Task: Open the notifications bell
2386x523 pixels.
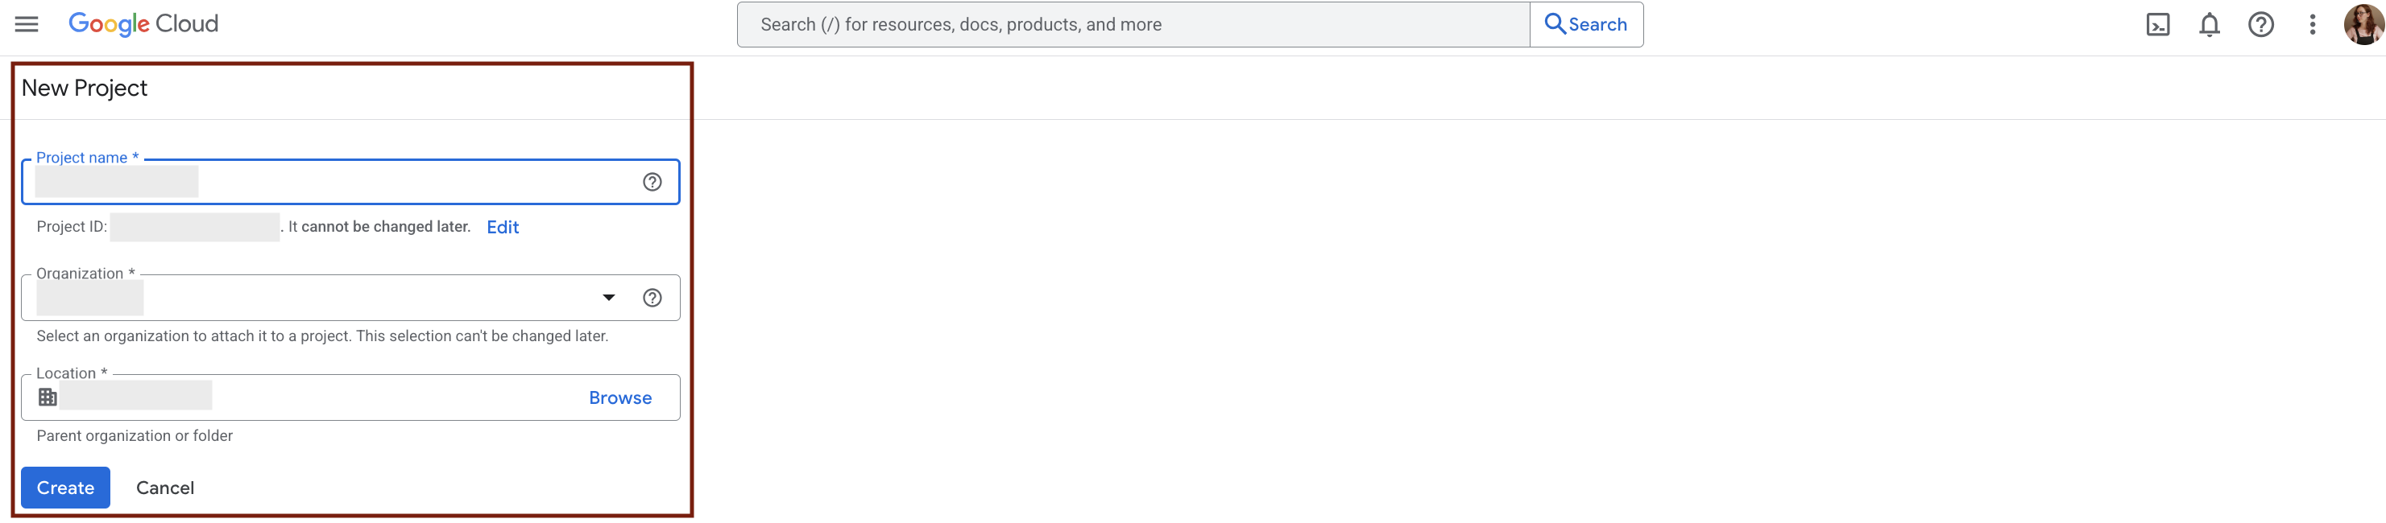Action: click(2209, 24)
